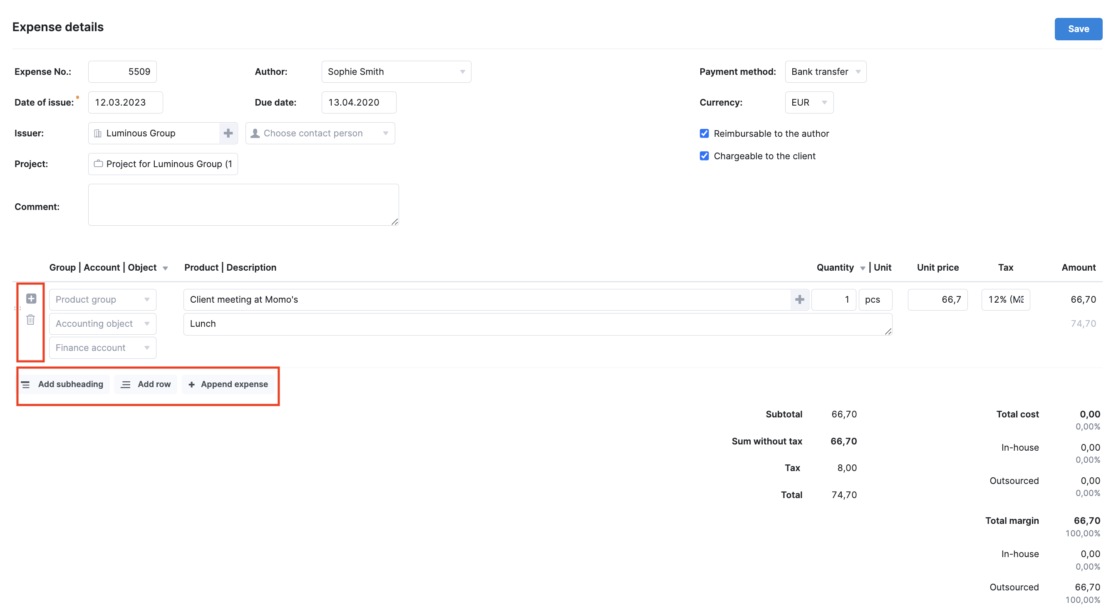
Task: Click Append expense
Action: (228, 384)
